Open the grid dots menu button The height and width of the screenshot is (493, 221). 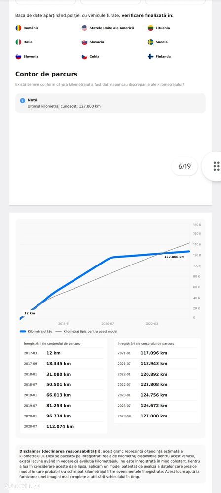pyautogui.click(x=216, y=166)
